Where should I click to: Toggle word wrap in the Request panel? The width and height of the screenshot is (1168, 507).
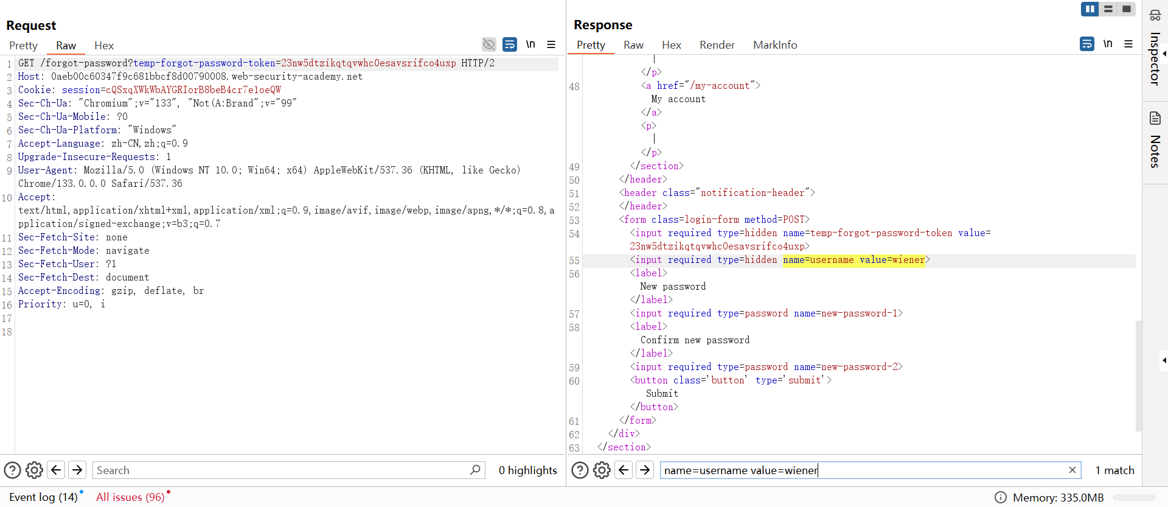tap(510, 44)
